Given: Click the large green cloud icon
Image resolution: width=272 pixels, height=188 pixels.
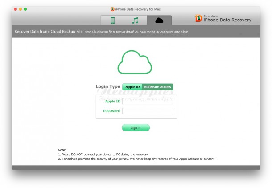Looking at the screenshot, I should pos(135,62).
